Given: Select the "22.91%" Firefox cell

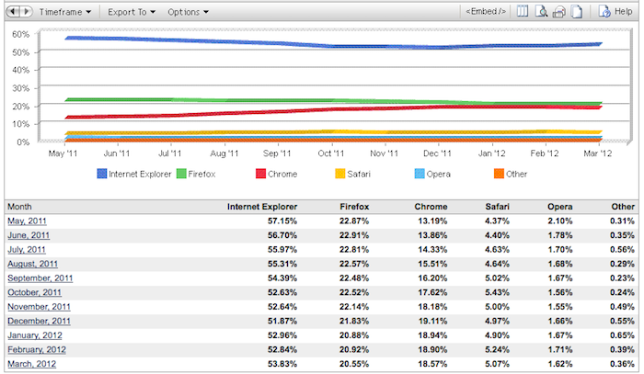Looking at the screenshot, I should [354, 235].
